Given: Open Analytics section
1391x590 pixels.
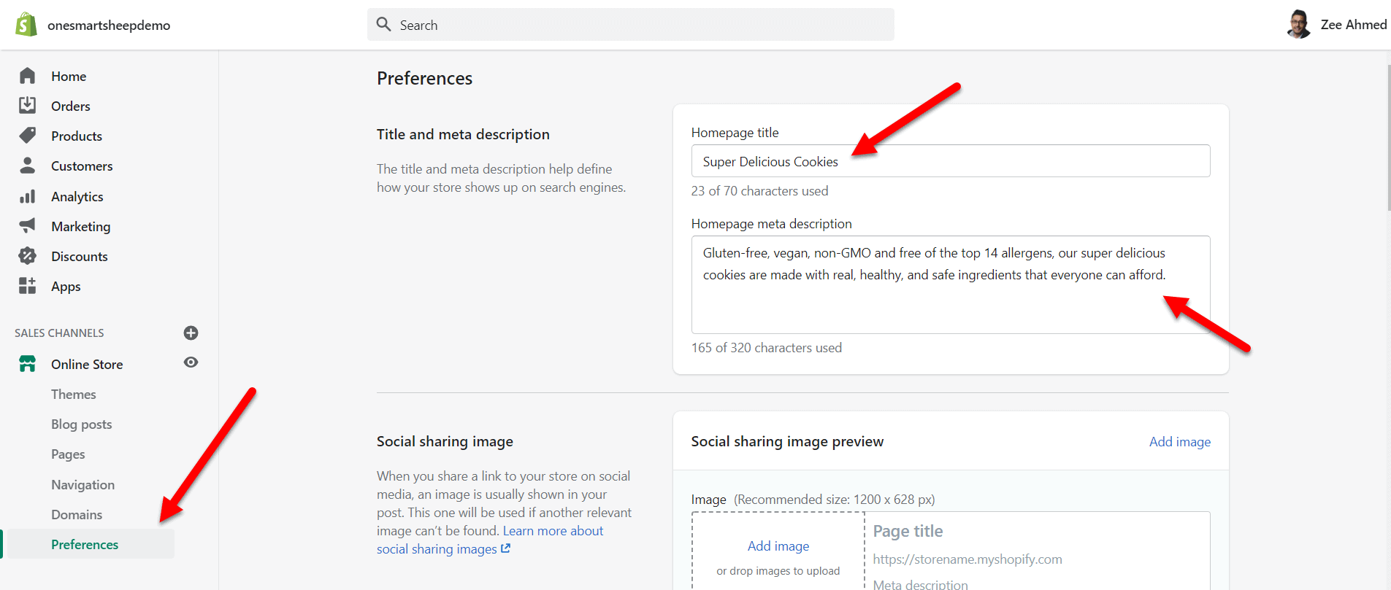Looking at the screenshot, I should pyautogui.click(x=77, y=196).
